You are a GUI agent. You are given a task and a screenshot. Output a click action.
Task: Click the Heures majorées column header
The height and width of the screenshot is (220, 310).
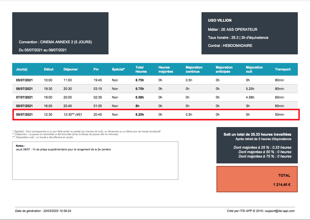pyautogui.click(x=166, y=69)
